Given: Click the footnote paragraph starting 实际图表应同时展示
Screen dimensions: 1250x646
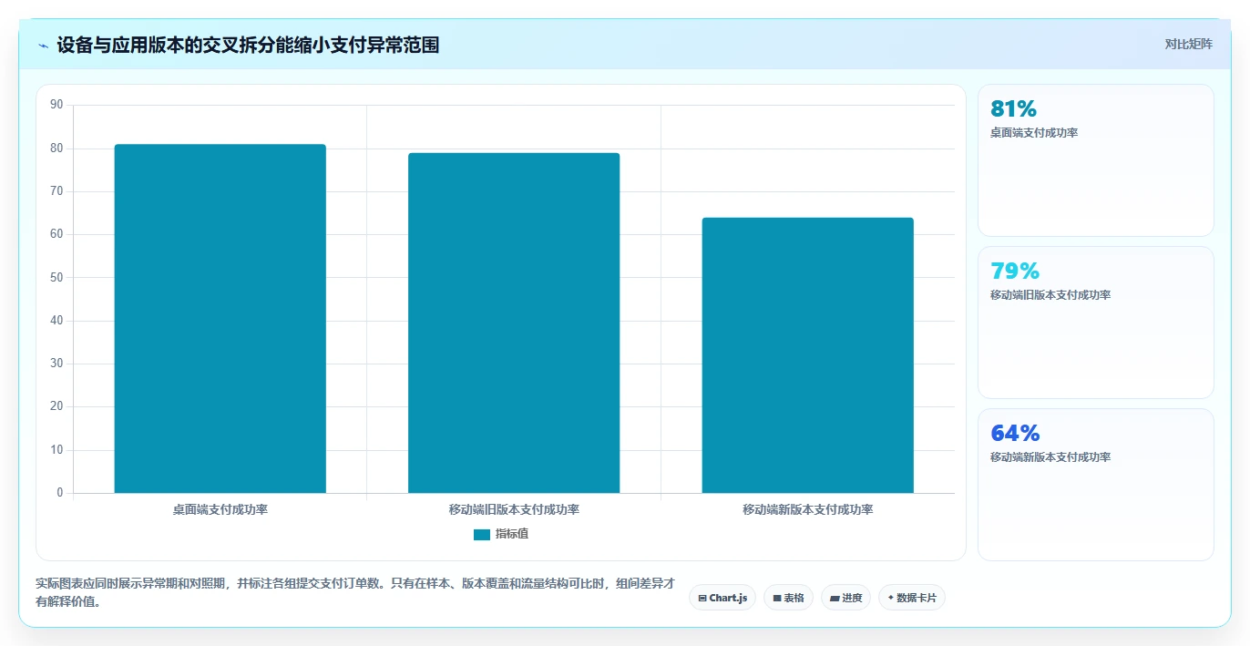Looking at the screenshot, I should [x=355, y=592].
